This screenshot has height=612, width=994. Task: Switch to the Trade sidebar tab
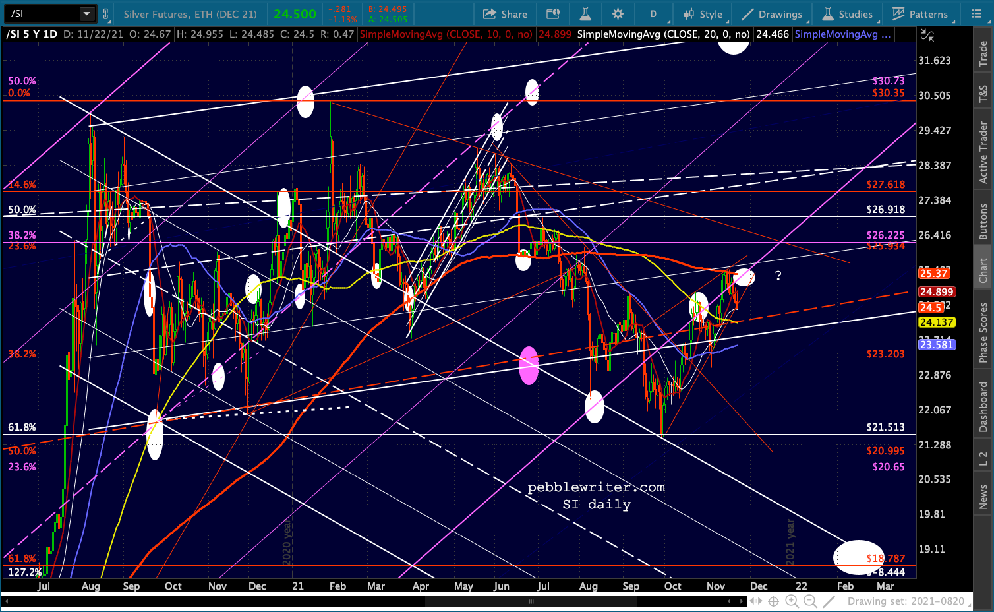pos(983,54)
